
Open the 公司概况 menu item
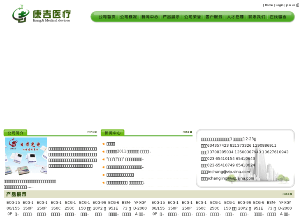(128, 17)
